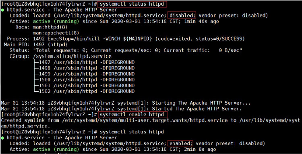Select the first green 'active (running)' text
The height and width of the screenshot is (154, 302).
(56, 21)
